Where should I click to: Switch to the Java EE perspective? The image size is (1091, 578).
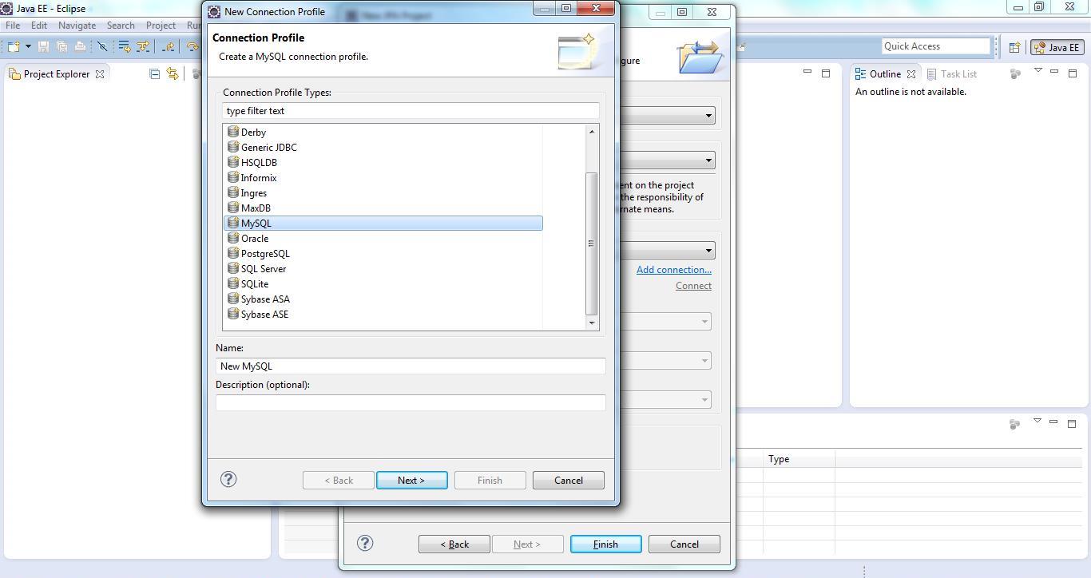click(x=1057, y=47)
